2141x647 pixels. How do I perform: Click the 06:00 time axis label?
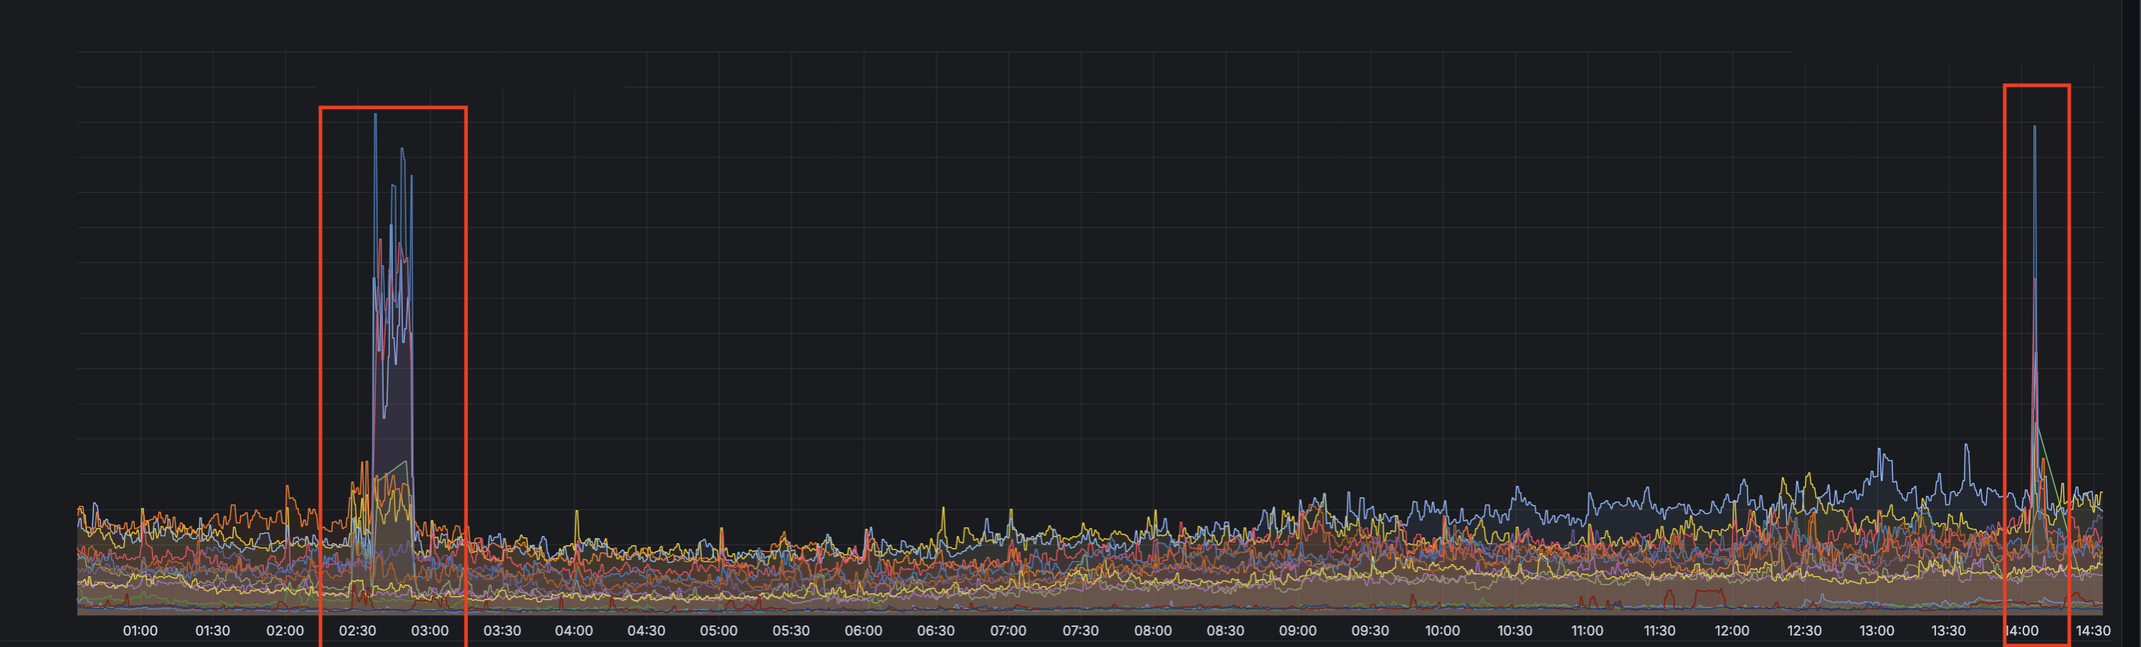(x=863, y=631)
